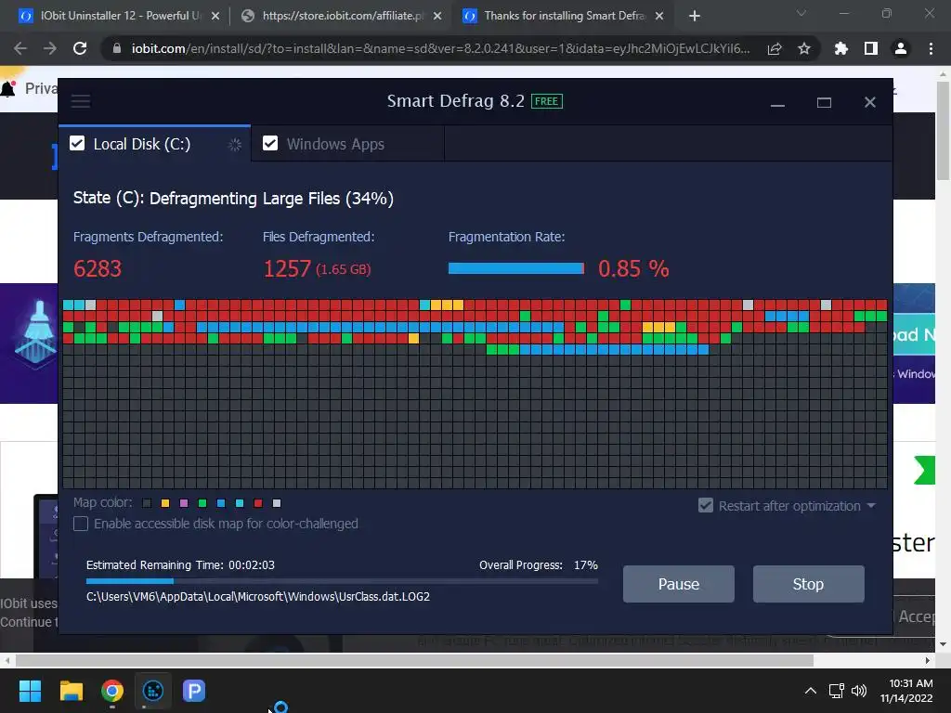The image size is (951, 713).
Task: Open a new Chrome tab
Action: coord(695,17)
